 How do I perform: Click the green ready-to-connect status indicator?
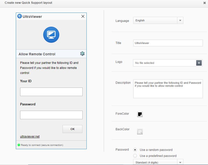click(19, 145)
